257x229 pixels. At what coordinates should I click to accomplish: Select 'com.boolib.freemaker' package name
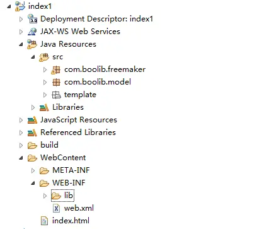point(105,69)
